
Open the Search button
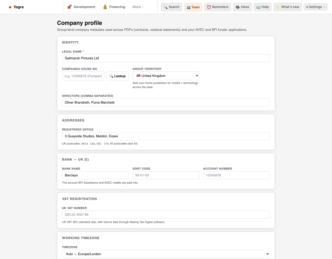pyautogui.click(x=171, y=7)
